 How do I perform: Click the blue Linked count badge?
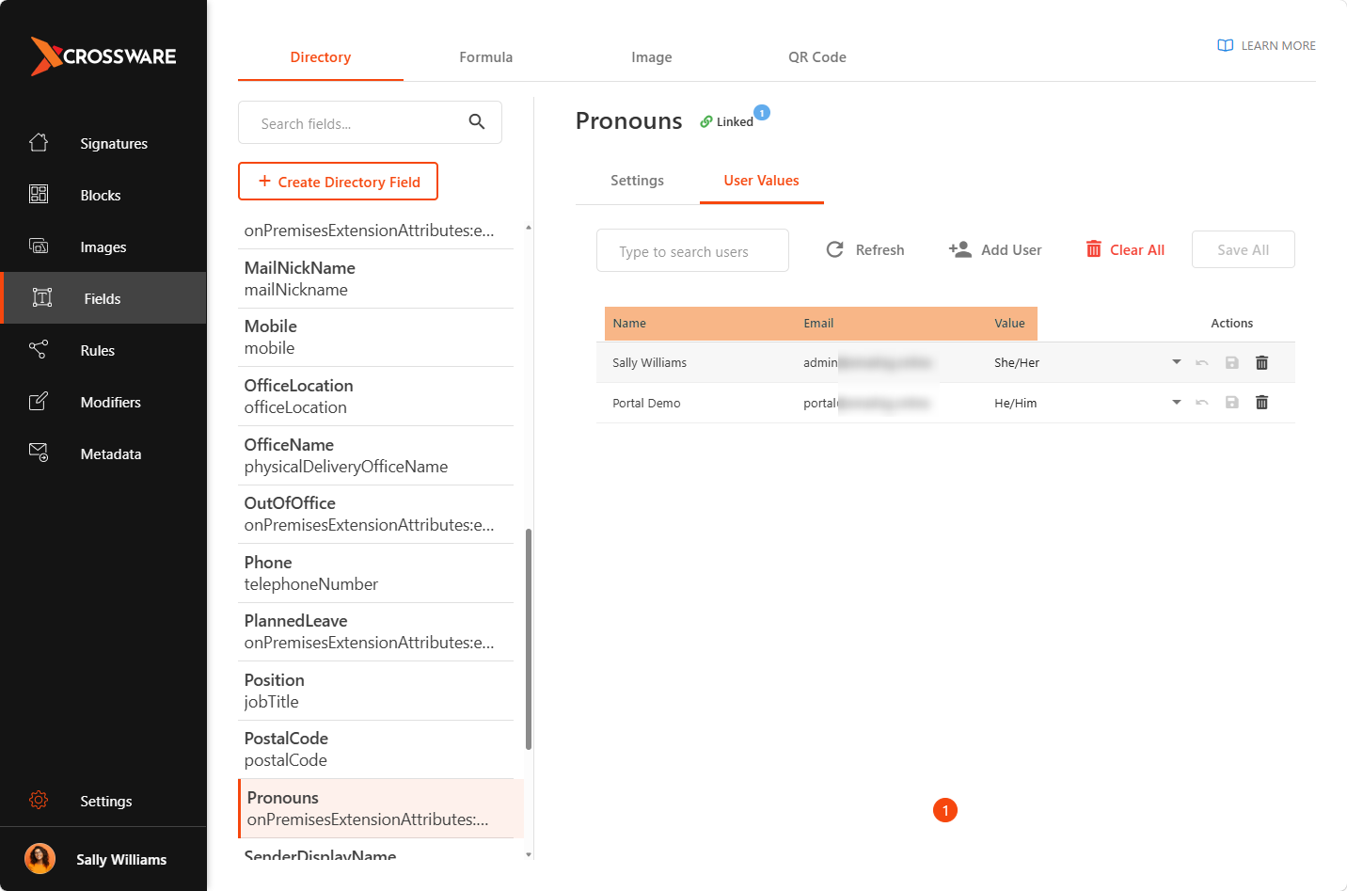tap(762, 113)
